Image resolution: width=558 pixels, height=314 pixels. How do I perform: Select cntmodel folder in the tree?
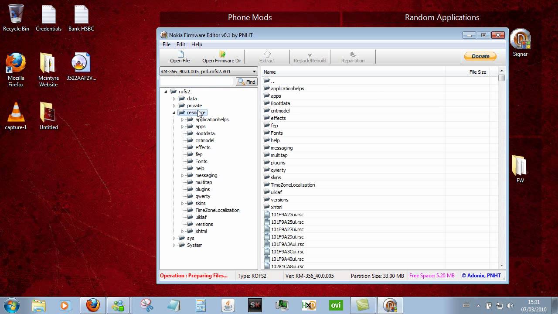pyautogui.click(x=205, y=140)
